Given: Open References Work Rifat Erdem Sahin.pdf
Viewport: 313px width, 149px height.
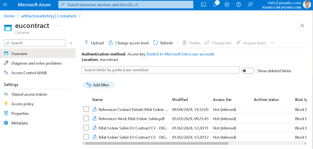Looking at the screenshot, I should 132,119.
